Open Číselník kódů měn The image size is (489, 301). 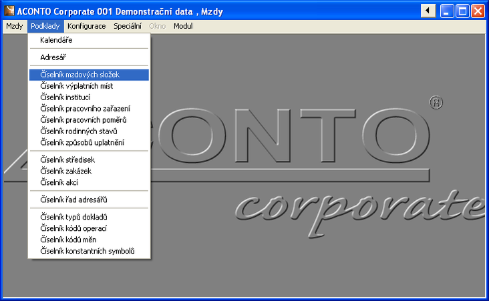[x=89, y=240]
